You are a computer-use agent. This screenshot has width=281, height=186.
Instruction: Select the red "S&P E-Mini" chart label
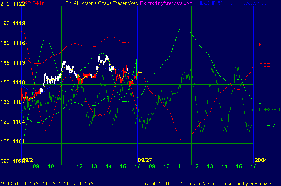coord(34,3)
